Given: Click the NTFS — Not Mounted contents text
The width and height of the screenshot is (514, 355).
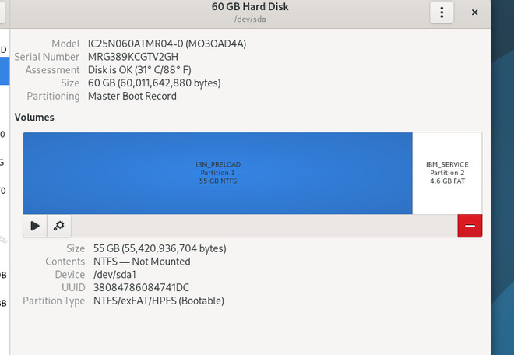Looking at the screenshot, I should pyautogui.click(x=142, y=262).
